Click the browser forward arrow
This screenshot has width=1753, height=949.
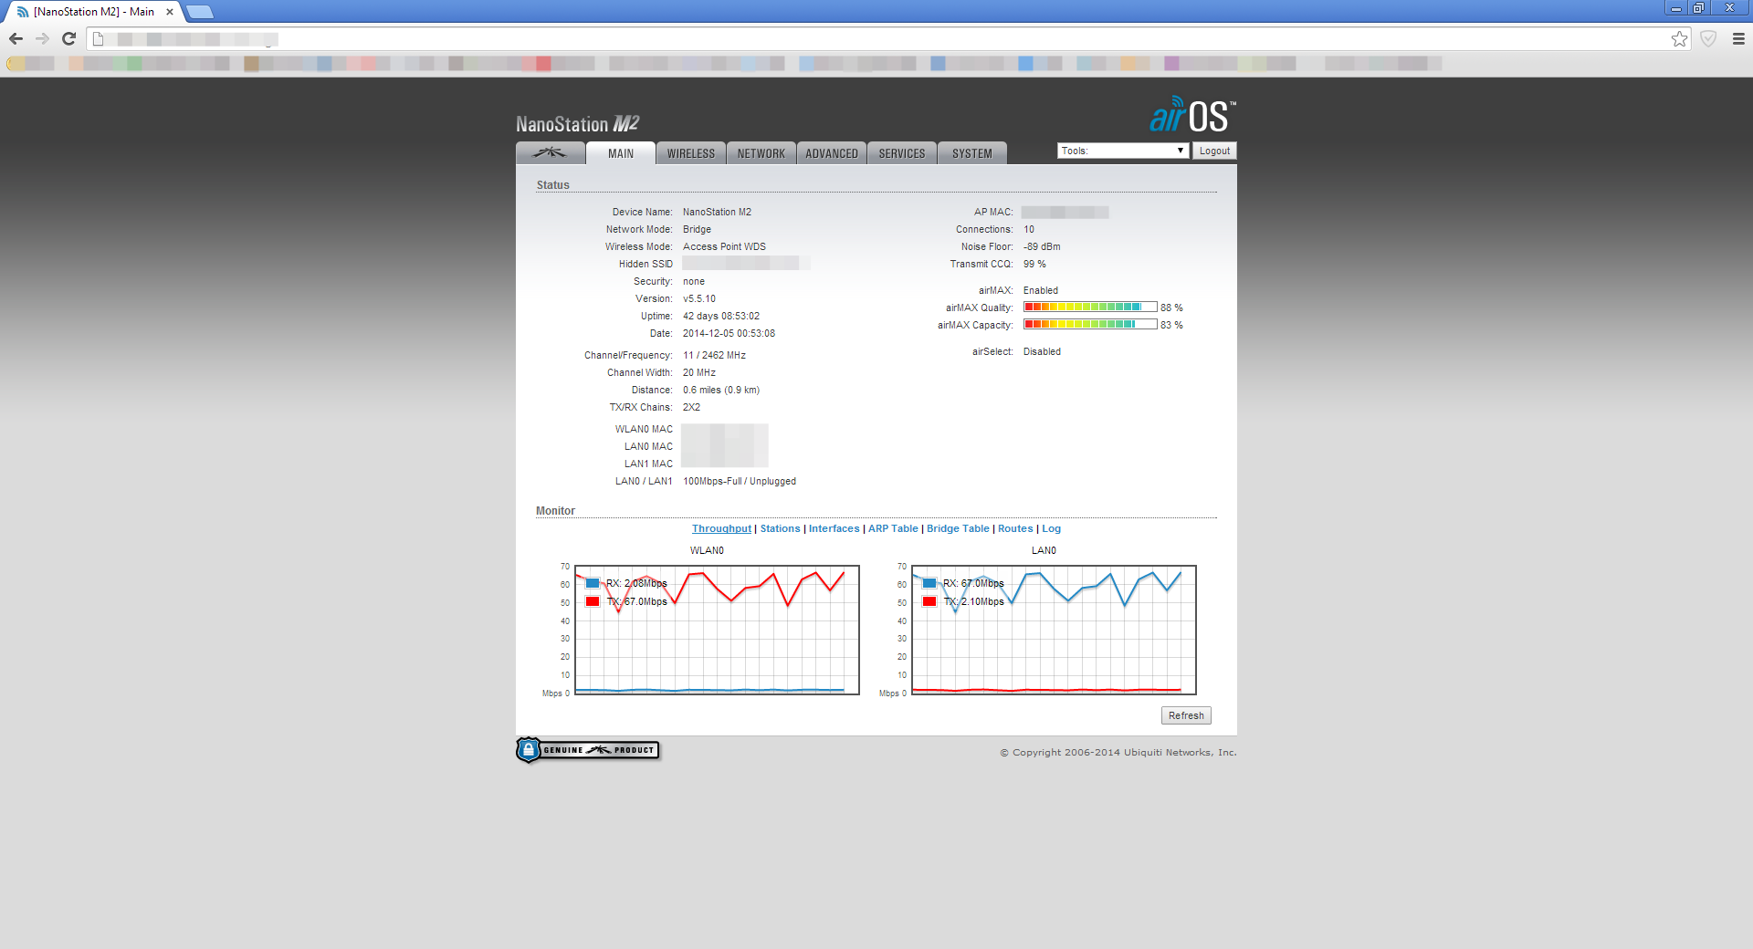pyautogui.click(x=42, y=39)
